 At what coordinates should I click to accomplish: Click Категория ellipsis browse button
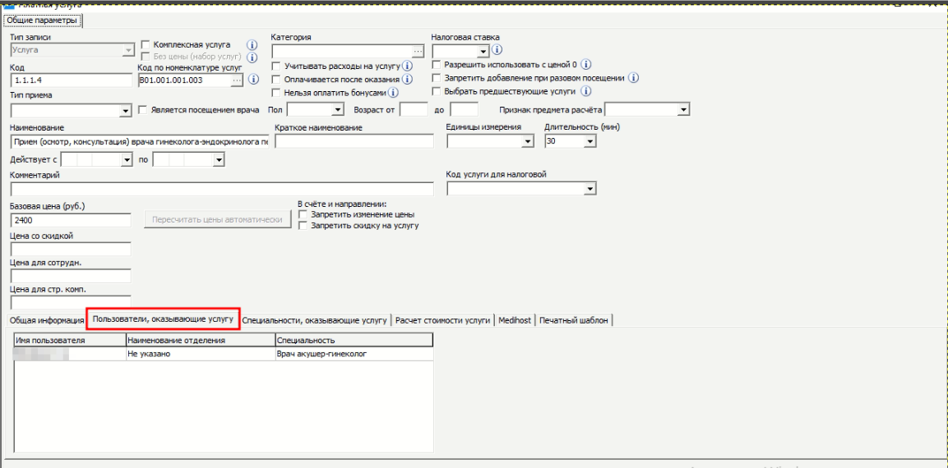[x=418, y=51]
